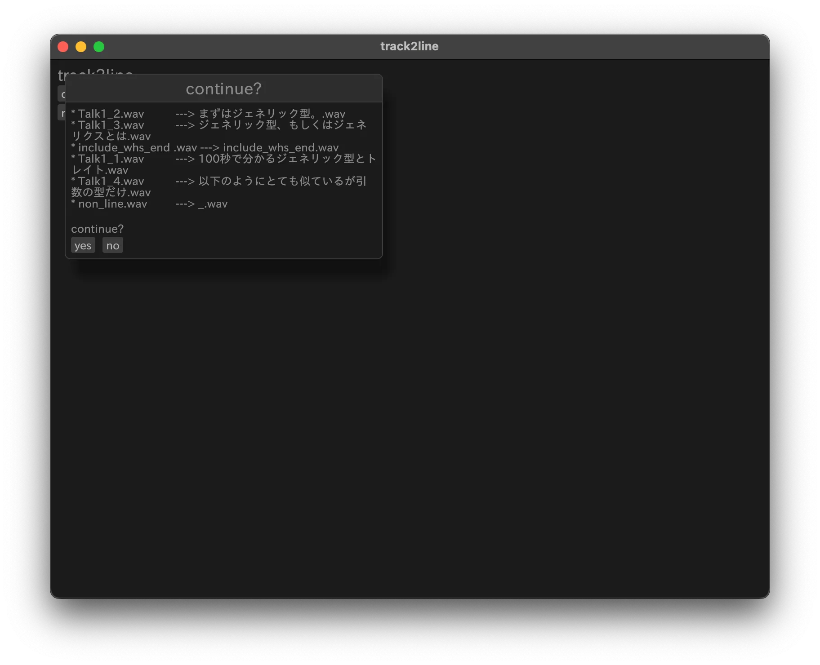Click the track2line window title text

click(409, 46)
